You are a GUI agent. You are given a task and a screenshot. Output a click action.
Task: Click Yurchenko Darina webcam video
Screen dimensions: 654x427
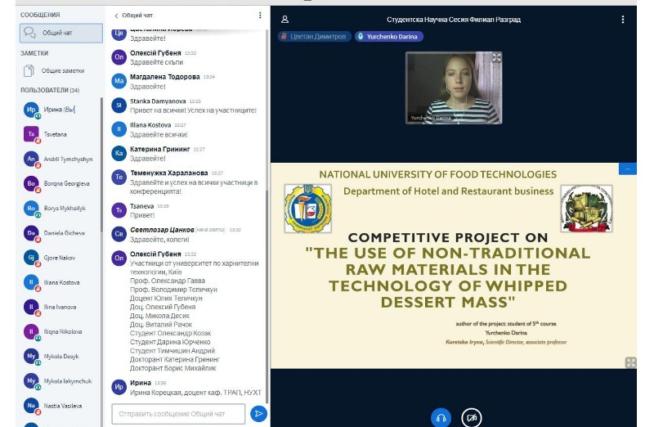click(x=454, y=88)
